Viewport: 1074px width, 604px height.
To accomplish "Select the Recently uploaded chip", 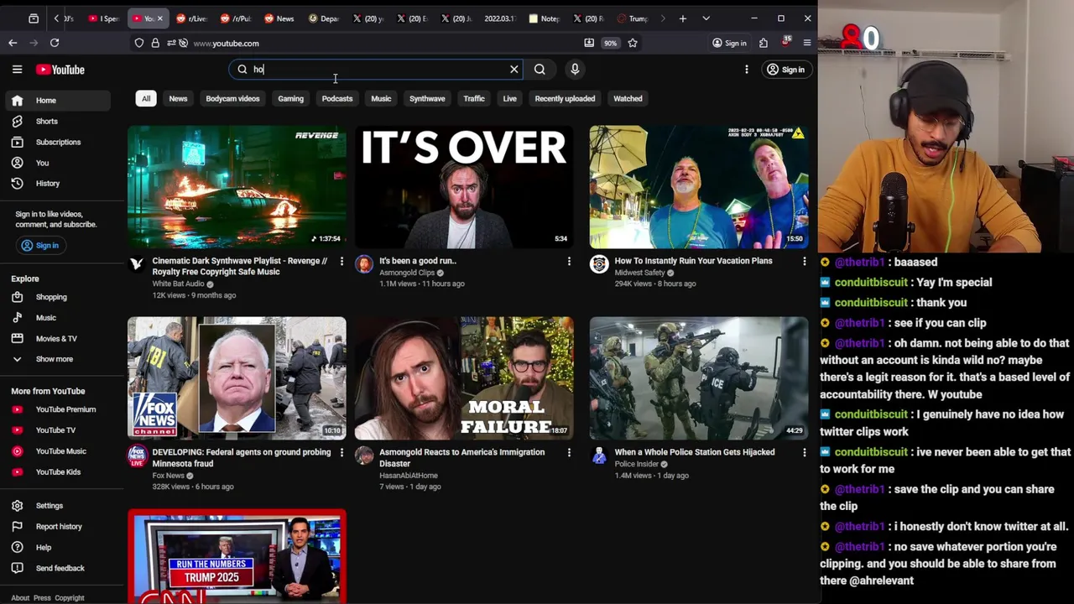I will coord(565,99).
